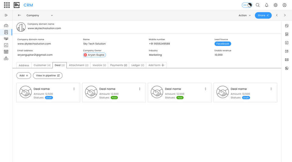Click email aryanguptar21@gmail.com
Image resolution: width=292 pixels, height=162 pixels.
(35, 55)
